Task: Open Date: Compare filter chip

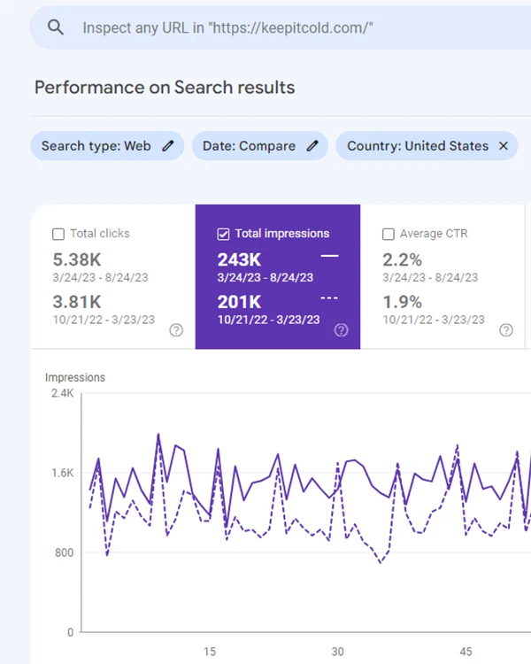Action: pos(260,146)
